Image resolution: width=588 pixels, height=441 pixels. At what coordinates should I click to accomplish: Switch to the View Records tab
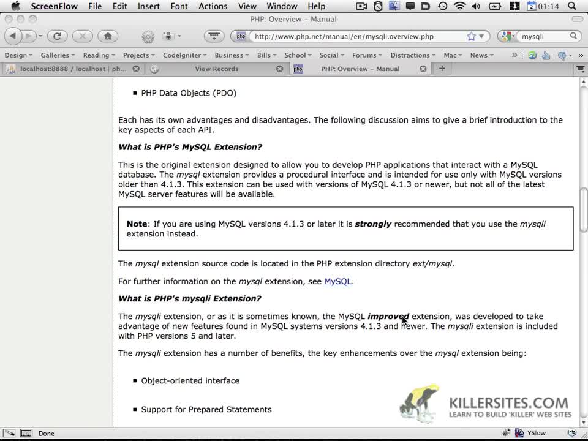point(216,69)
